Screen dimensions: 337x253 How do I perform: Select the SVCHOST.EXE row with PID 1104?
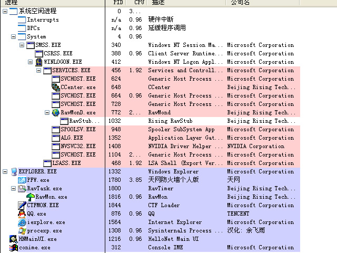coord(150,154)
